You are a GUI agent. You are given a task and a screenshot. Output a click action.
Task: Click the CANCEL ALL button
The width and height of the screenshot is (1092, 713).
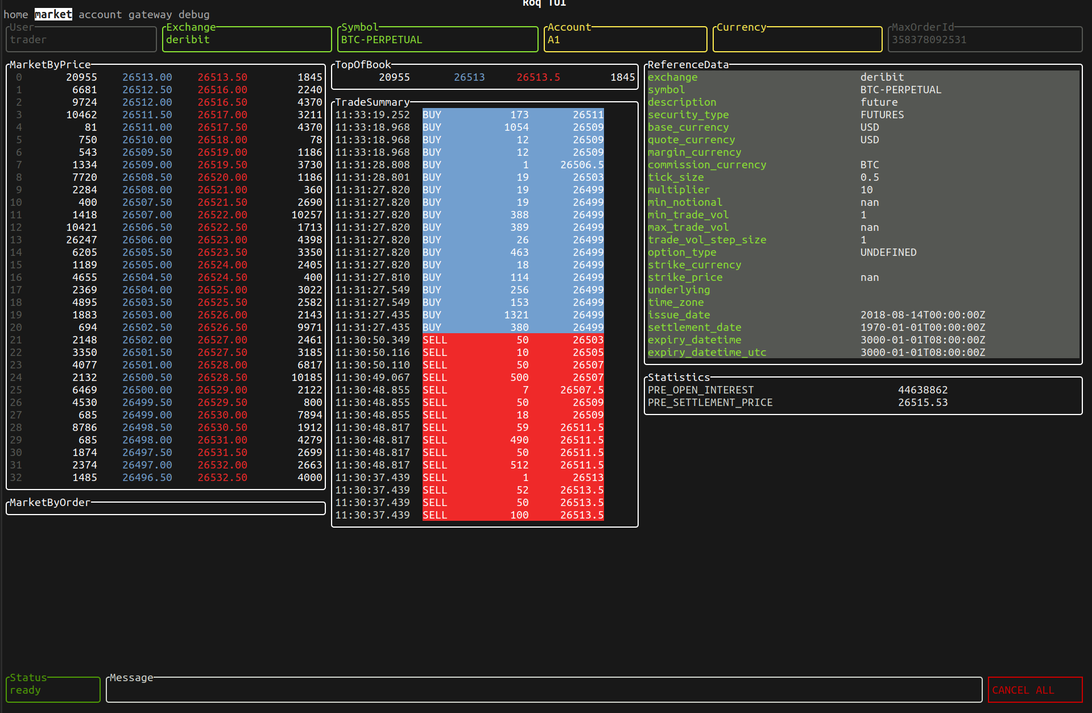pyautogui.click(x=1035, y=690)
